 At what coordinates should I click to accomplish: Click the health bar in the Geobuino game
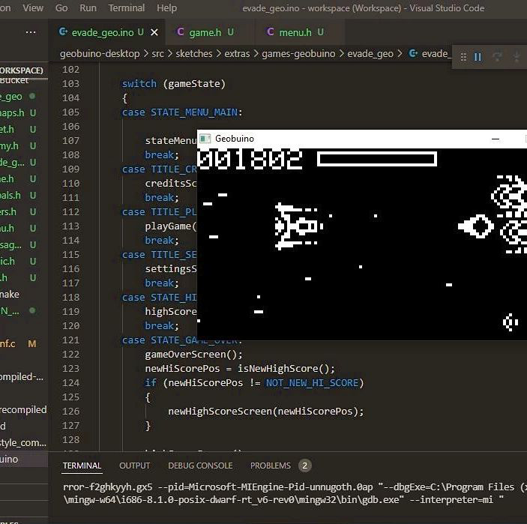click(377, 159)
